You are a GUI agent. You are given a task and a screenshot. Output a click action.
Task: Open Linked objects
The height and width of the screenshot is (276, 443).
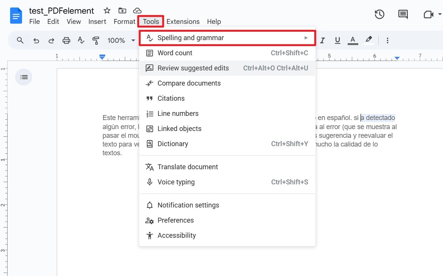coord(227,129)
